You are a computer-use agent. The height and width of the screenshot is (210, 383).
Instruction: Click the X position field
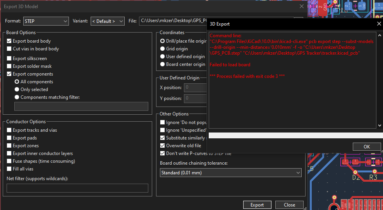click(196, 87)
